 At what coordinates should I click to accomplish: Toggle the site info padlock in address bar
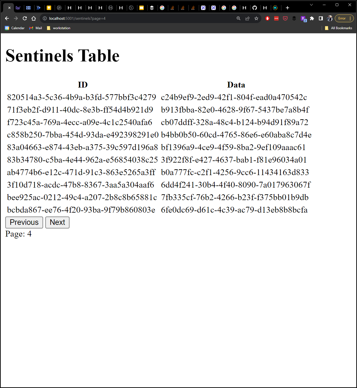click(44, 18)
